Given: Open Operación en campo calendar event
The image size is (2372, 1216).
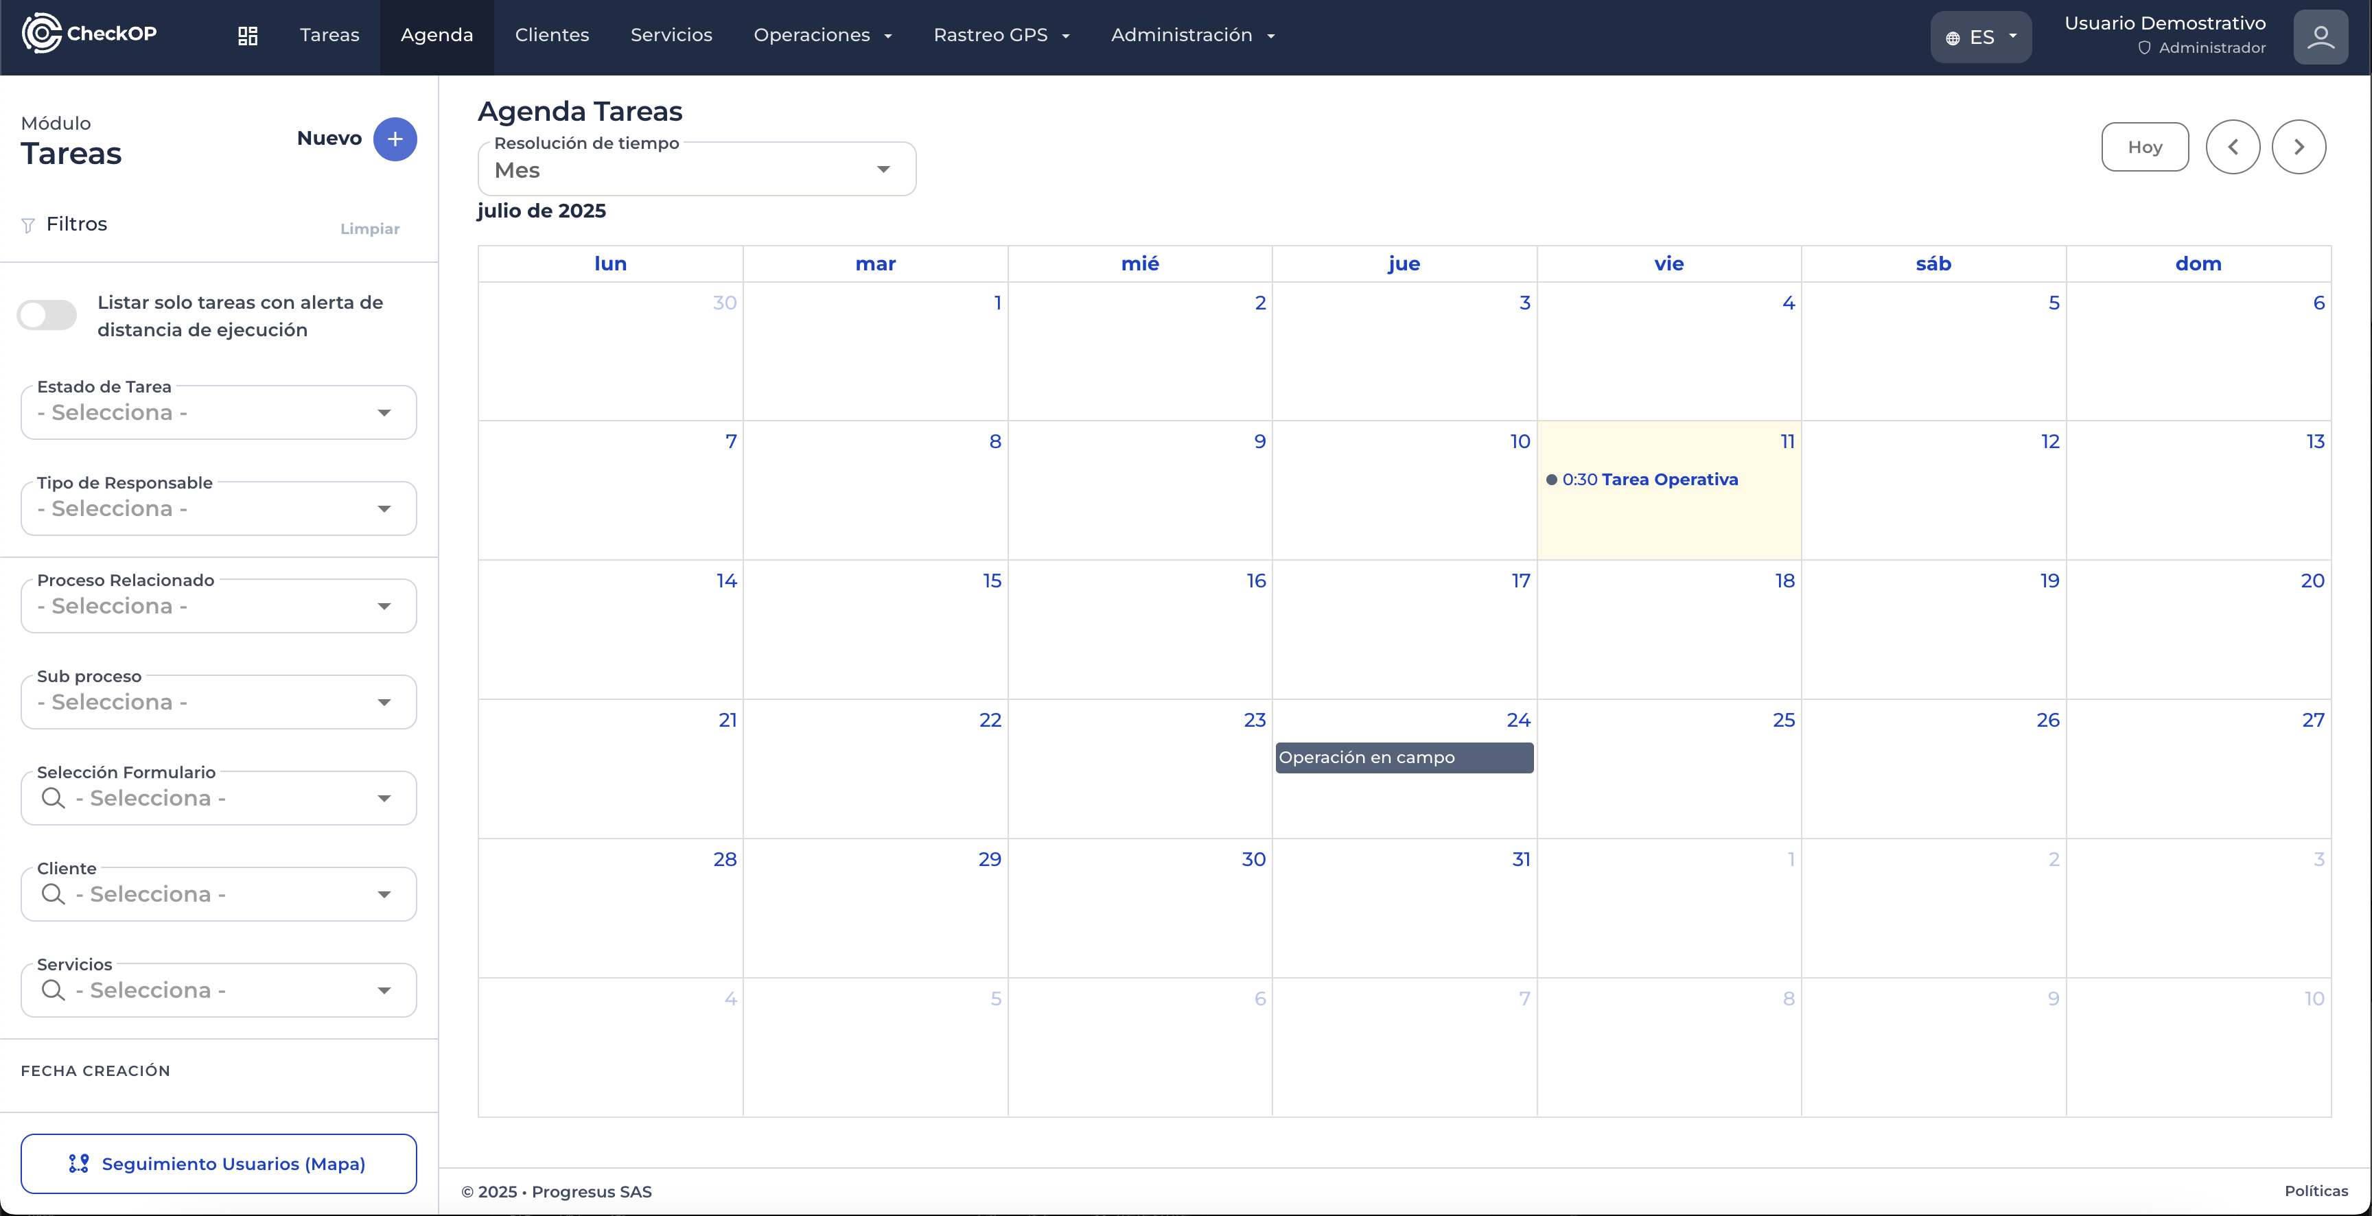Looking at the screenshot, I should pyautogui.click(x=1404, y=758).
